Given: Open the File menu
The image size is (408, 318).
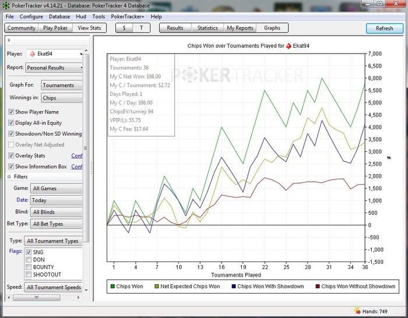Looking at the screenshot, I should 10,16.
